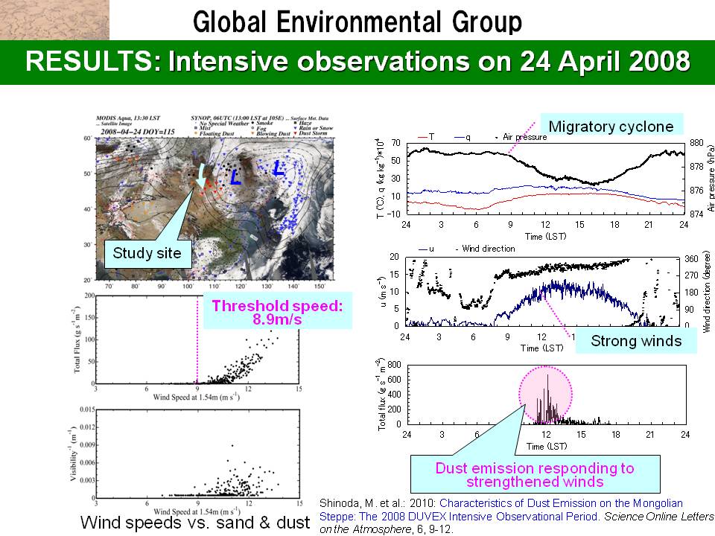Click the 'Study site' callout label

[147, 253]
